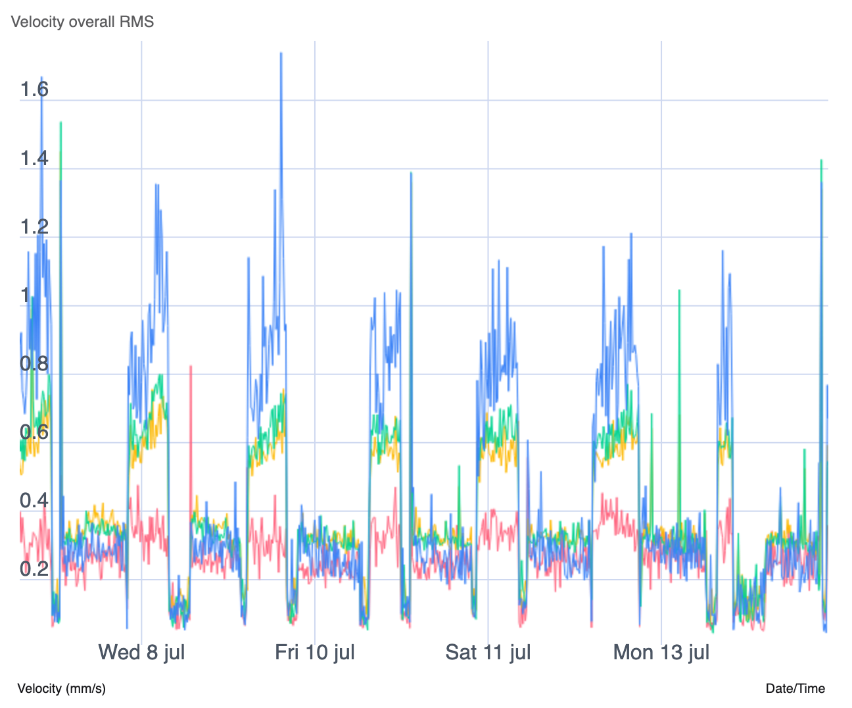Click the 0.8 y-axis value

pyautogui.click(x=34, y=364)
